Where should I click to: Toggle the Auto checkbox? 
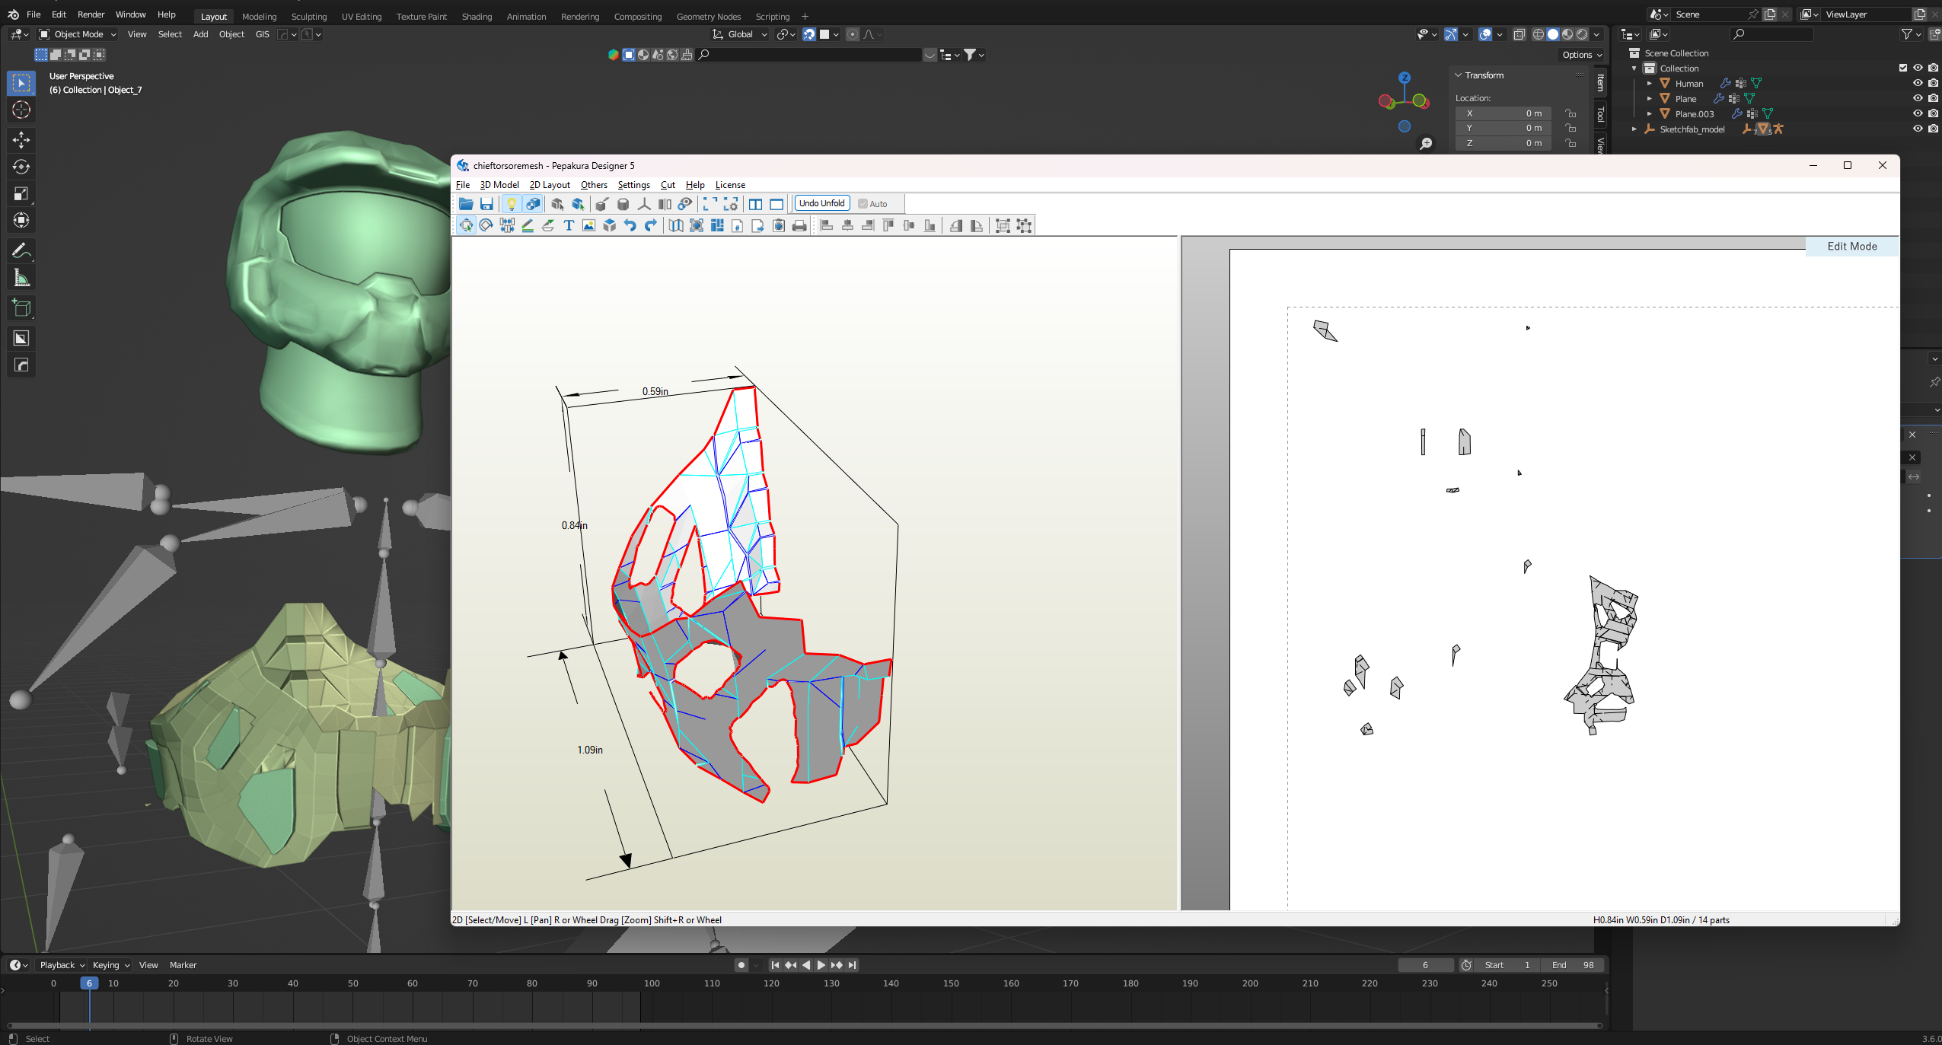863,204
